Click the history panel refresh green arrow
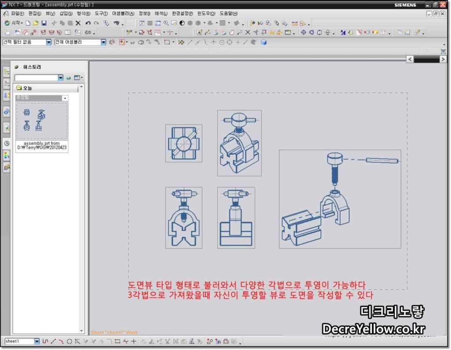This screenshot has width=451, height=350. [68, 78]
